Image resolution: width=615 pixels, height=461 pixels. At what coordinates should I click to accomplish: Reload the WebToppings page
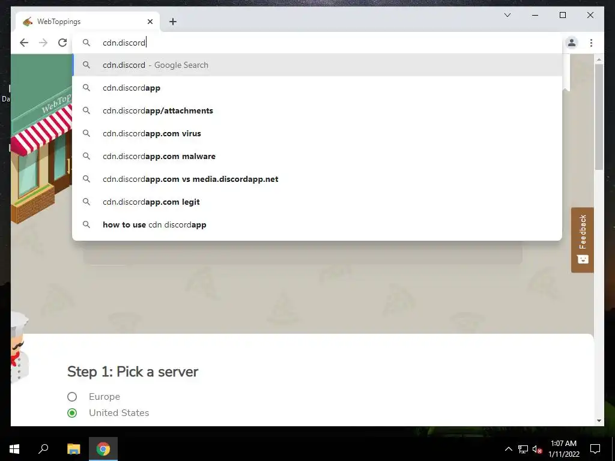(62, 43)
